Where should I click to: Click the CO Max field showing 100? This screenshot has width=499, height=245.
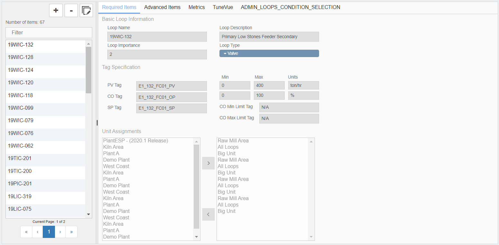click(269, 96)
